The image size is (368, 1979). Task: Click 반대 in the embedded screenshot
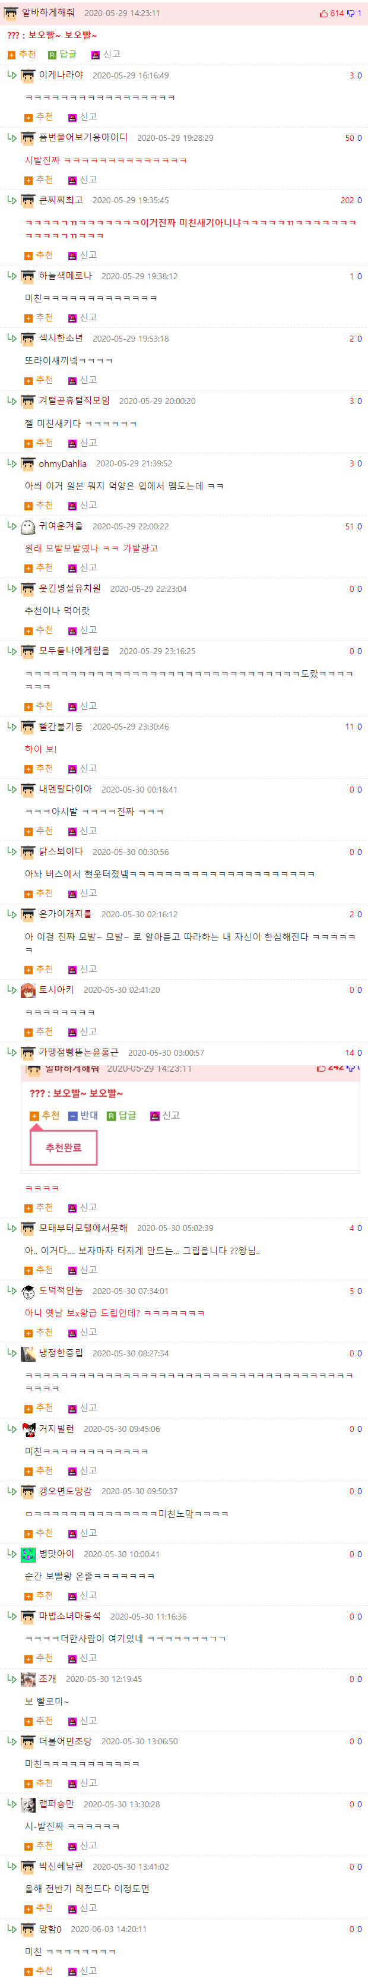pos(83,1116)
